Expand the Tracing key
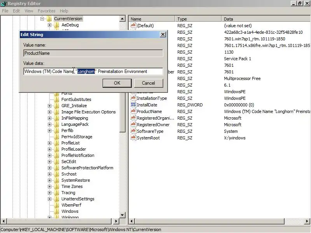The height and width of the screenshot is (233, 311). pos(49,193)
